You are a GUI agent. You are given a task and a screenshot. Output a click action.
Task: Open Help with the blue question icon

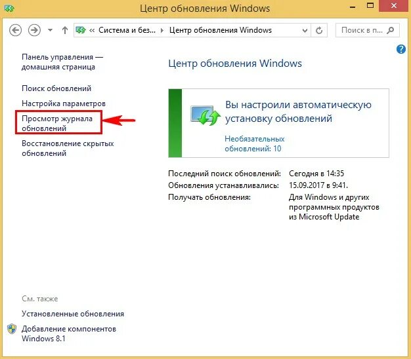pos(400,49)
